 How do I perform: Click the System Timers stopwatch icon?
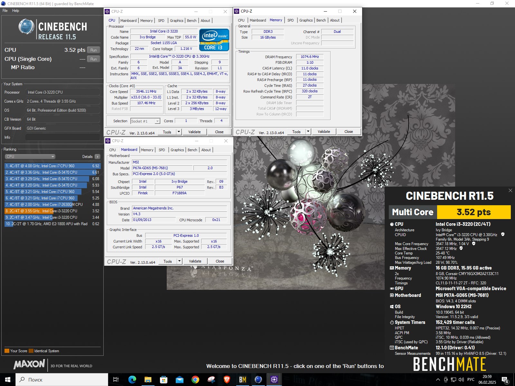[x=392, y=322]
